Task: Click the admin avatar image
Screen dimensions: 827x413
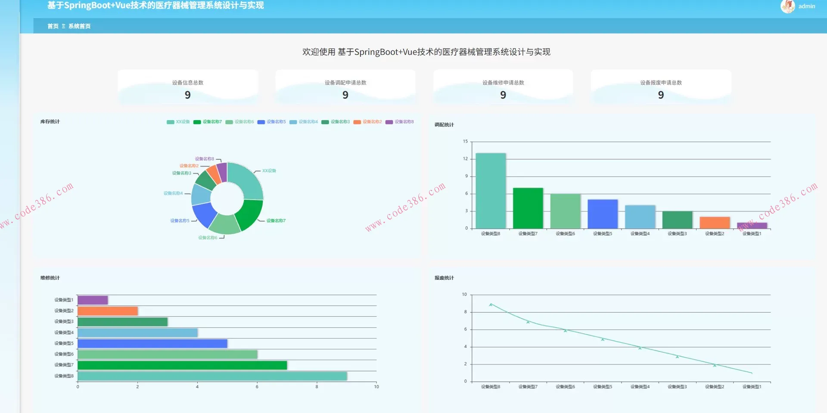Action: [x=787, y=6]
